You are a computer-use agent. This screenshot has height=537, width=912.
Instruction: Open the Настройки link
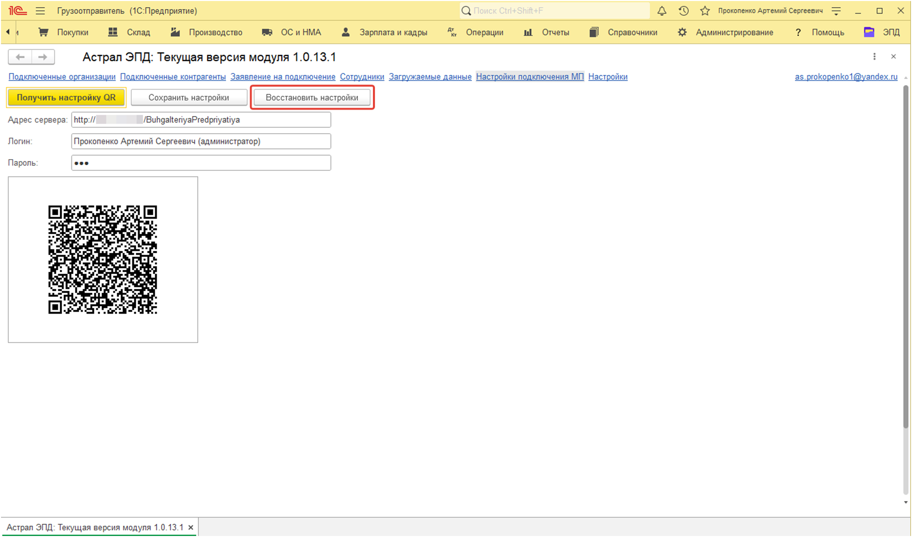[x=608, y=76]
